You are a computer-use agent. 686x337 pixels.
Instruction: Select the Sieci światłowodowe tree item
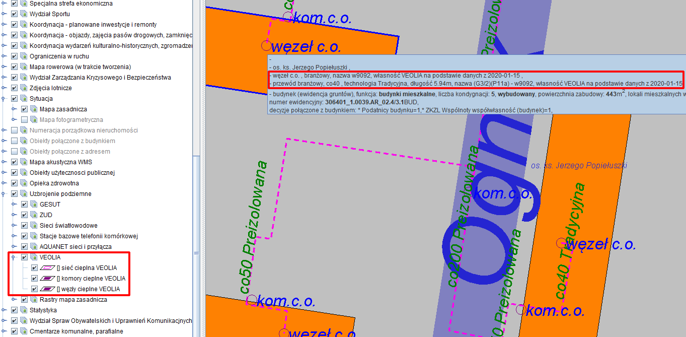[x=68, y=226]
